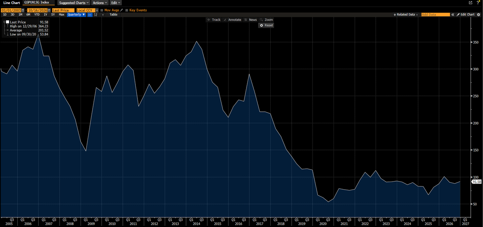Click the Reset zoom button
The width and height of the screenshot is (483, 227).
(x=266, y=25)
